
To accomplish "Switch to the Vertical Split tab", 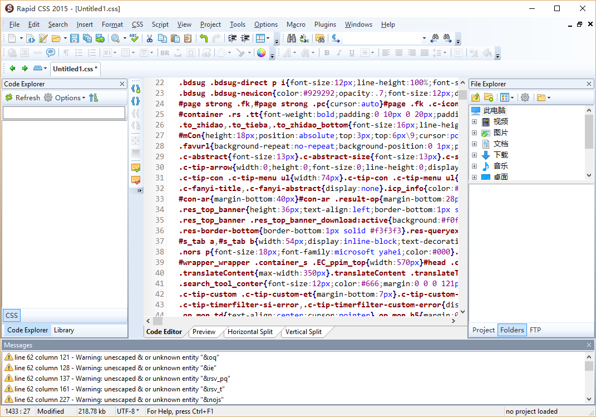I will [303, 331].
